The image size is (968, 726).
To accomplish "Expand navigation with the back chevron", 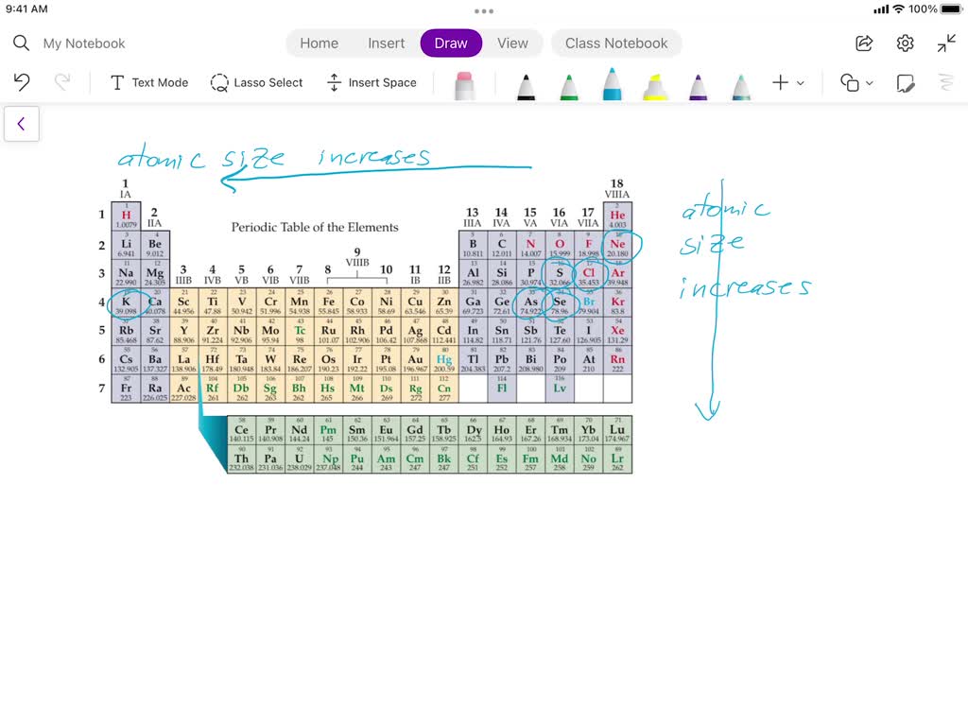I will tap(21, 124).
